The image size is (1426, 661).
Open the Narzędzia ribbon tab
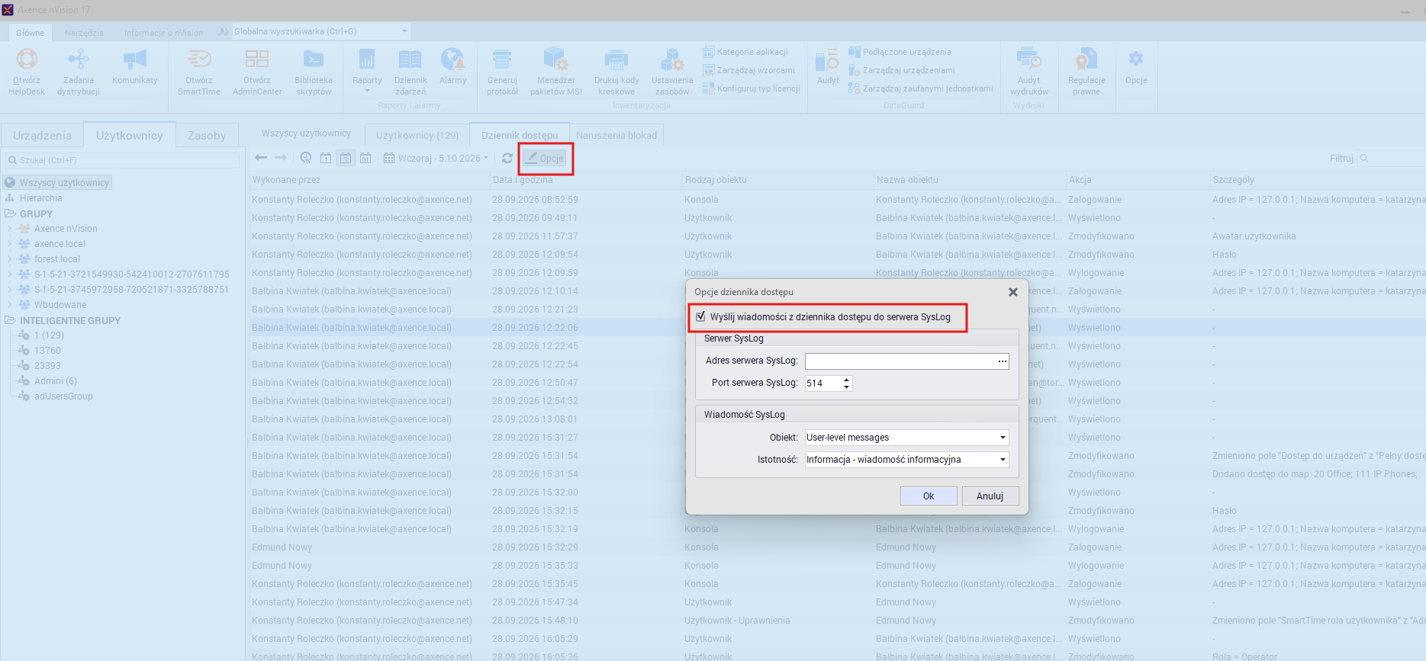[84, 33]
